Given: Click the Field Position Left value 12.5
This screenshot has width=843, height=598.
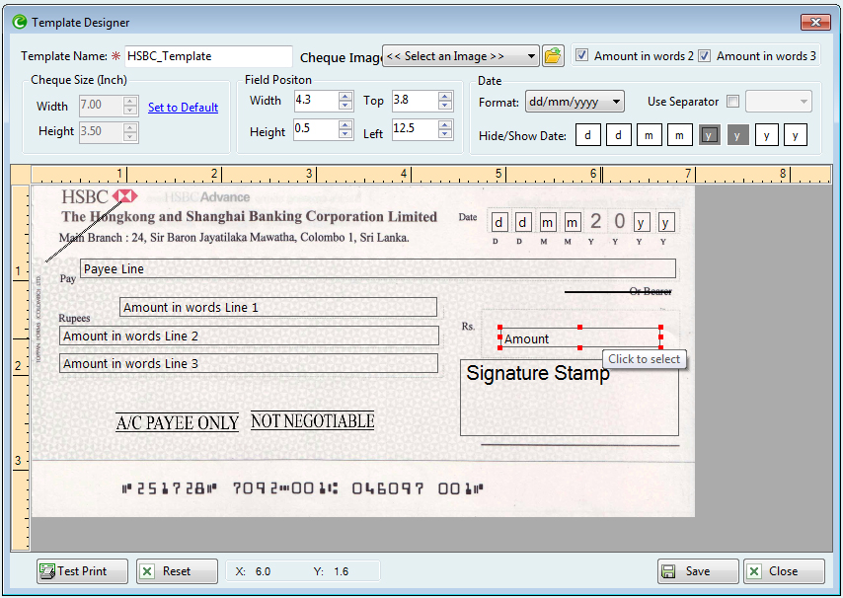Looking at the screenshot, I should (x=415, y=129).
